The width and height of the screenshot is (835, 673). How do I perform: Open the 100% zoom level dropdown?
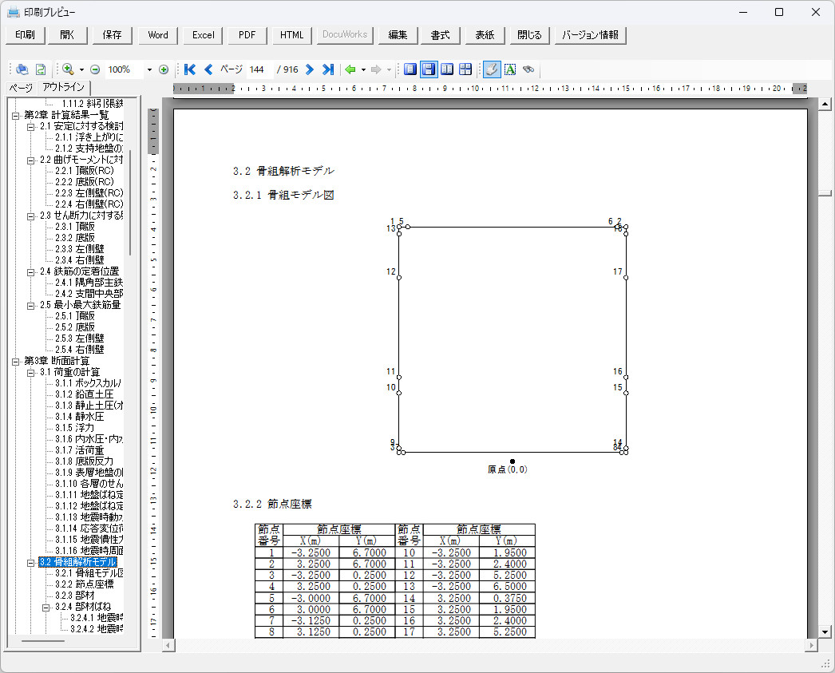coord(149,69)
